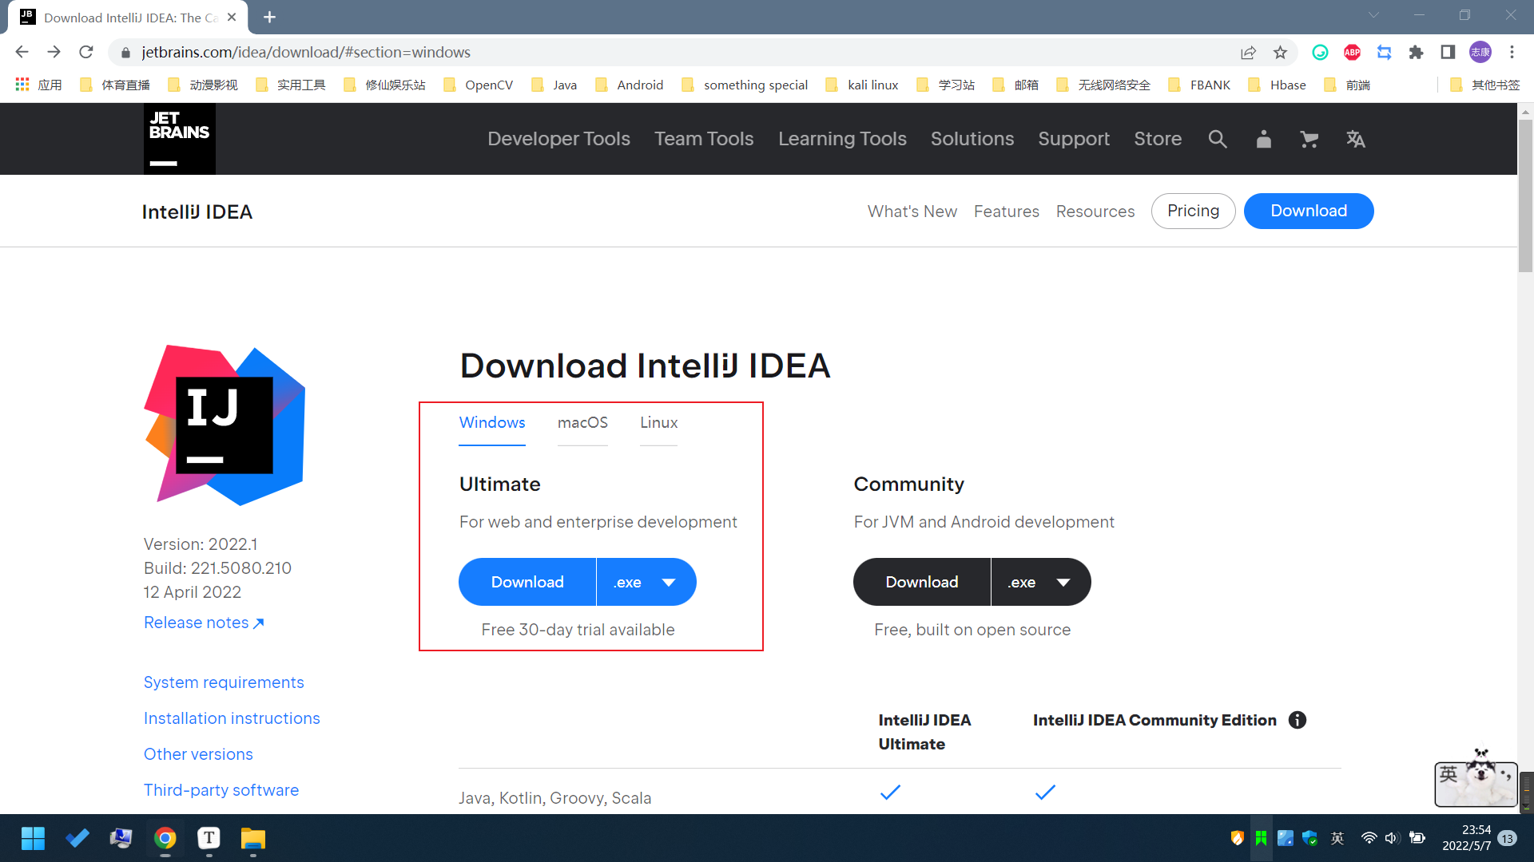This screenshot has width=1534, height=862.
Task: Click the Community Download button
Action: click(x=921, y=582)
